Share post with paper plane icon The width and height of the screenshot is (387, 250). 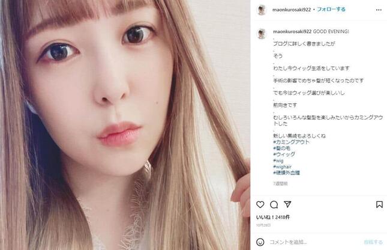[x=287, y=204]
